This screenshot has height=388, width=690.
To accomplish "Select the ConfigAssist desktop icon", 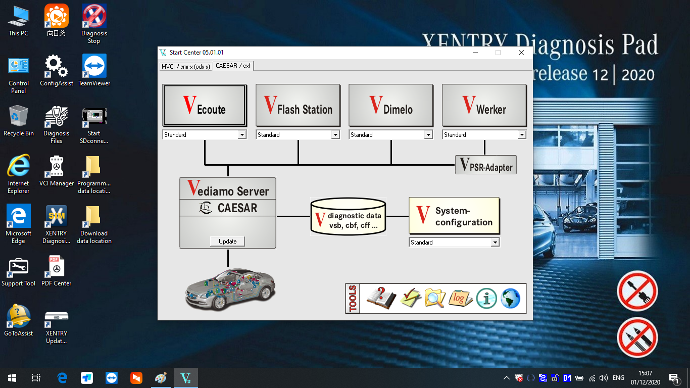I will tap(57, 71).
